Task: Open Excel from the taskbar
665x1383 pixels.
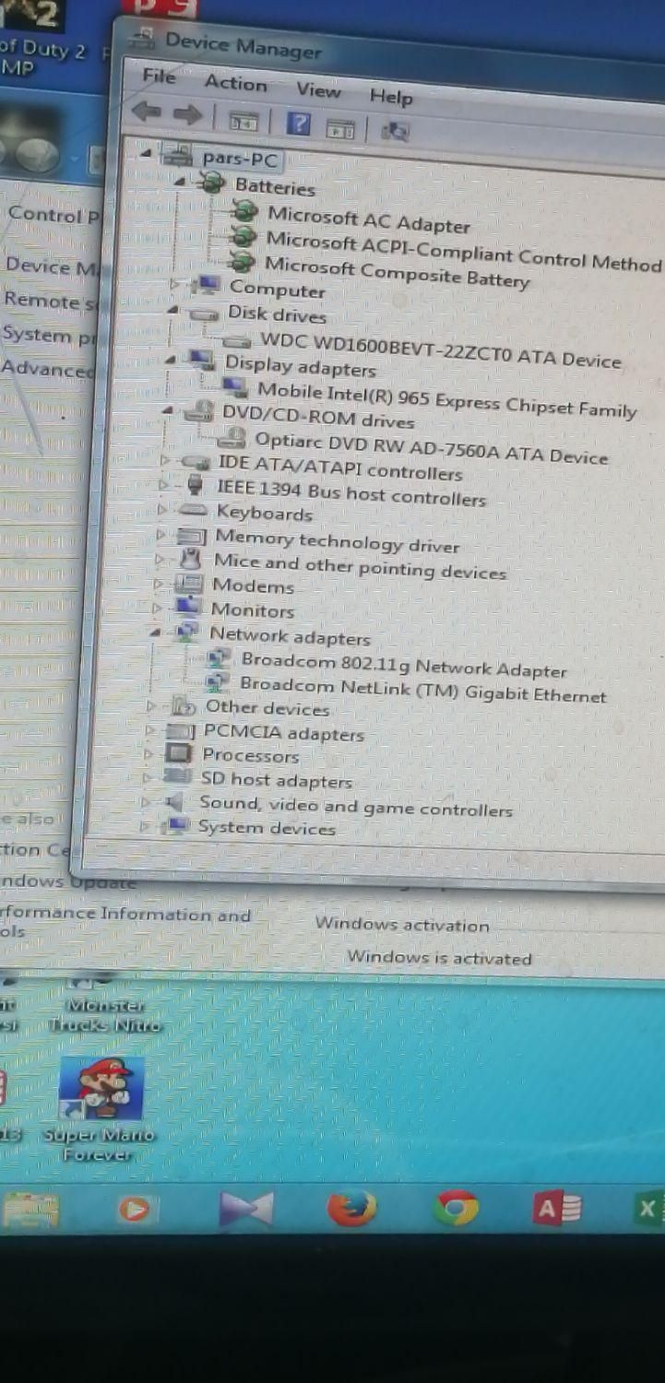Action: coord(647,1208)
